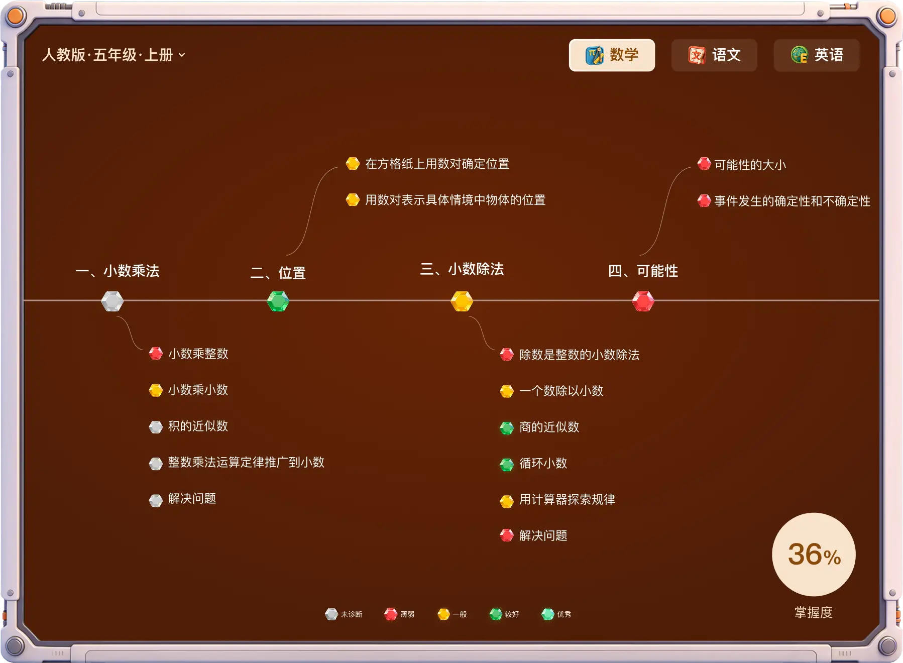Click the green gem beside 循环小数
This screenshot has height=663, width=903.
pyautogui.click(x=507, y=464)
